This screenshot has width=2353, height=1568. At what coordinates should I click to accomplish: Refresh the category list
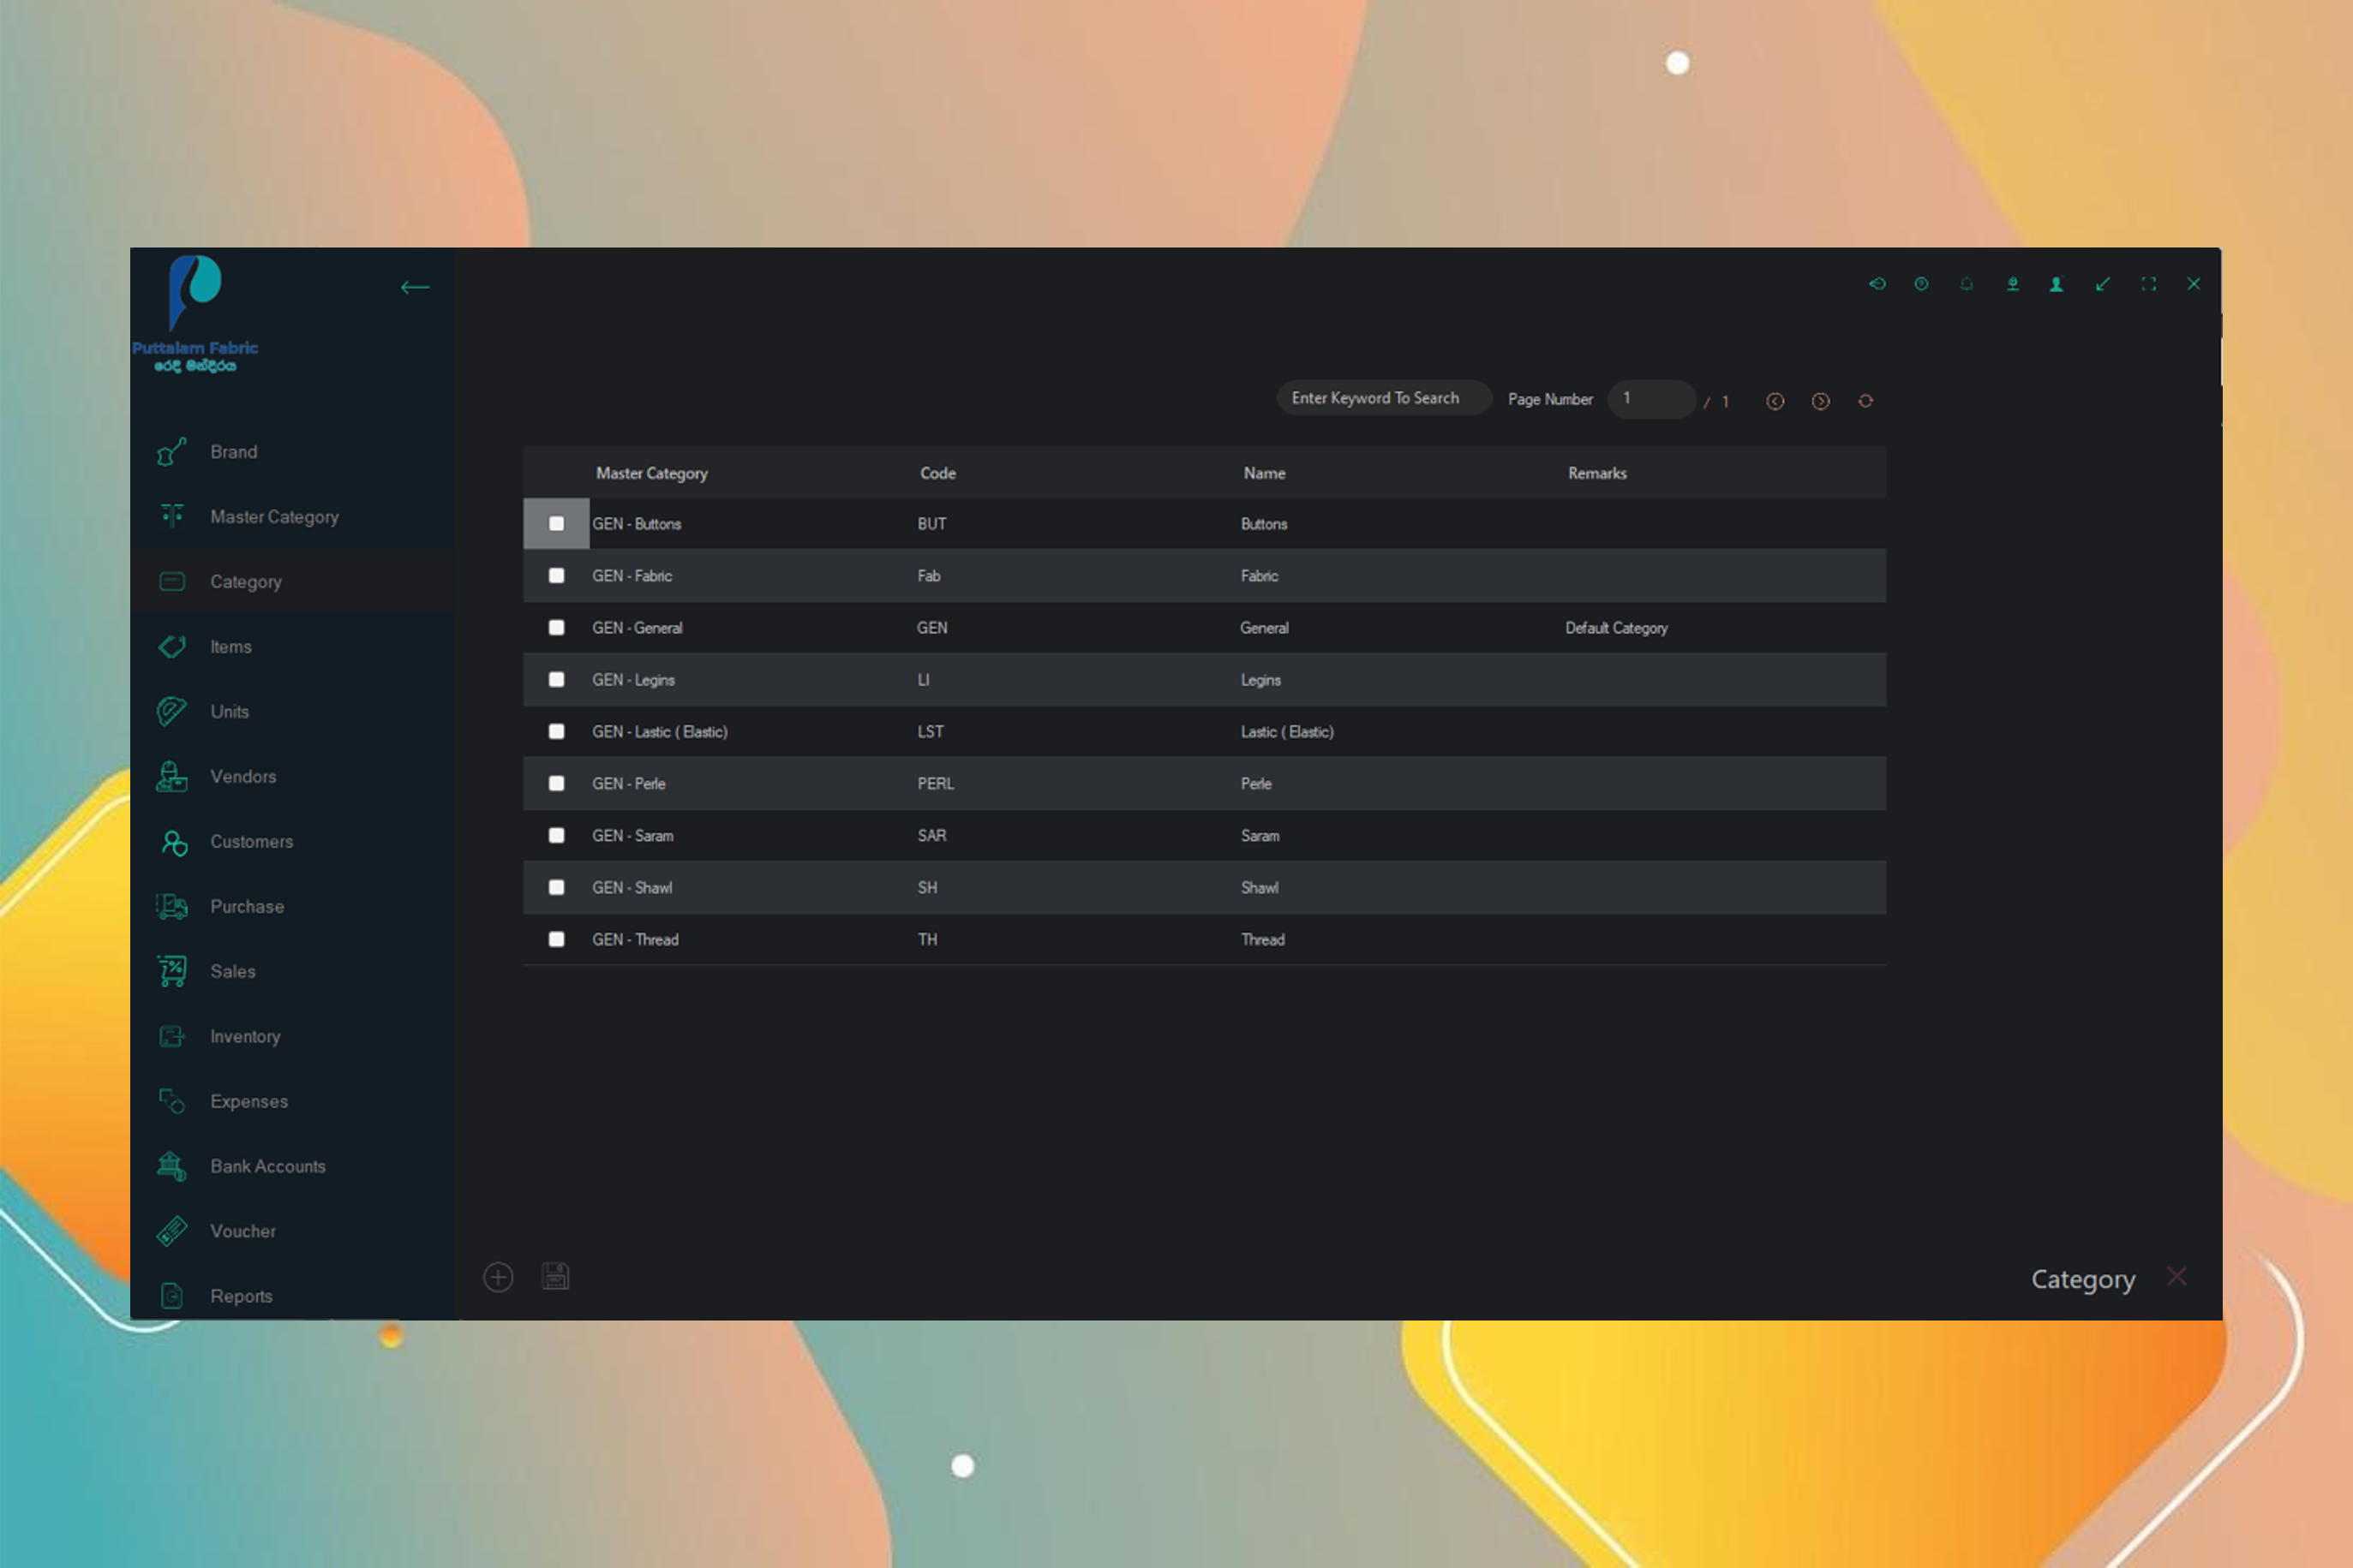click(x=1865, y=401)
